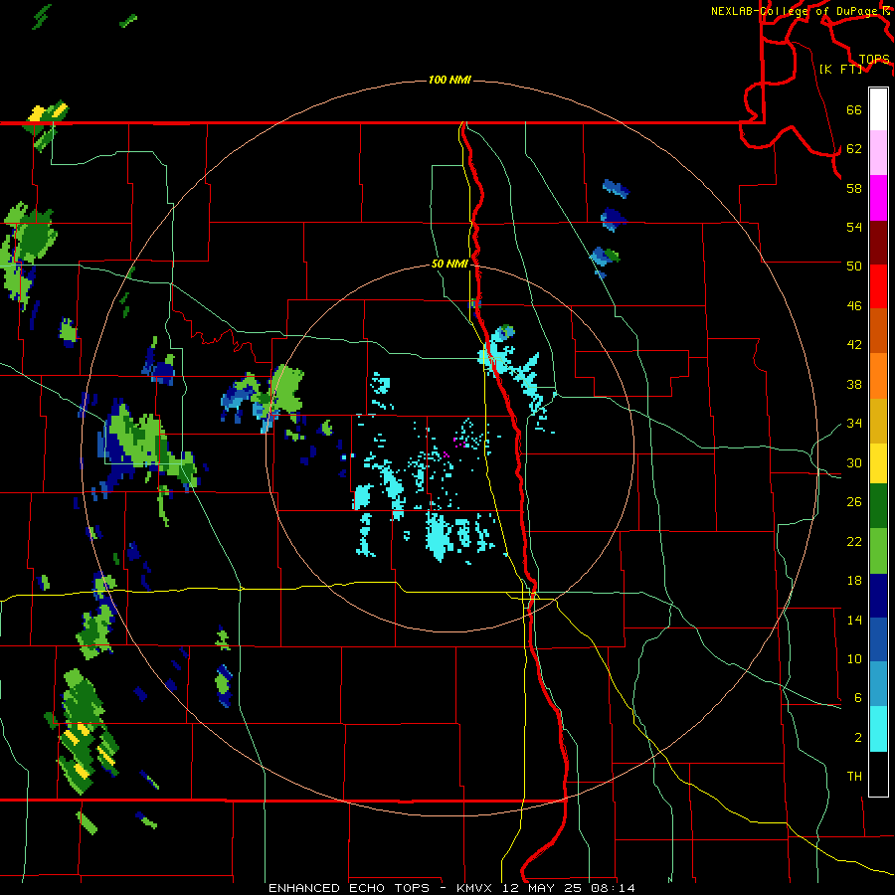Click the TH threshold label on legend
This screenshot has width=895, height=895.
click(854, 776)
